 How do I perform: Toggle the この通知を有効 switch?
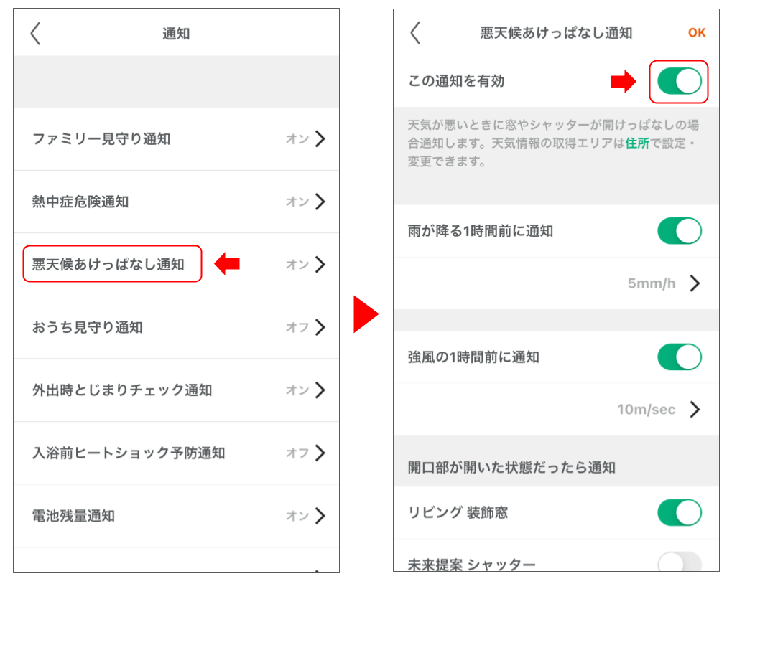point(678,81)
